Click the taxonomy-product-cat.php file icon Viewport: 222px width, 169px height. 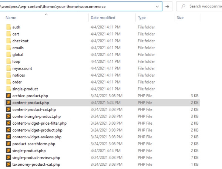(9, 164)
